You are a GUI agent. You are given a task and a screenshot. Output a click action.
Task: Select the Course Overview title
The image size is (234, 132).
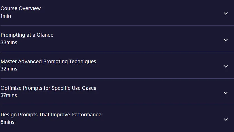point(21,8)
